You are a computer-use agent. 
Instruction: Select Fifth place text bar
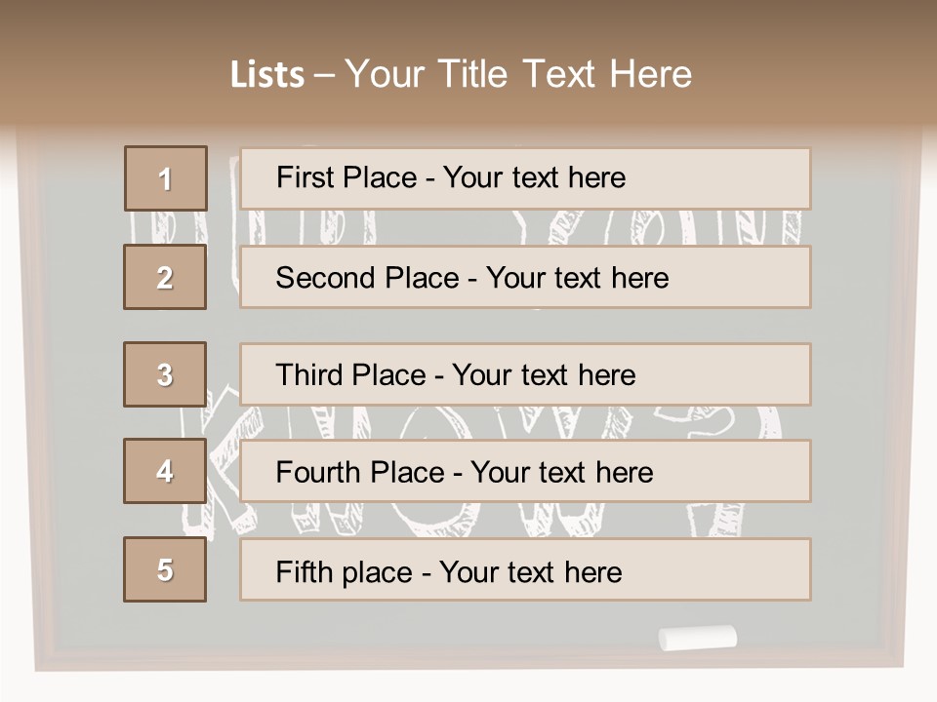pyautogui.click(x=525, y=569)
